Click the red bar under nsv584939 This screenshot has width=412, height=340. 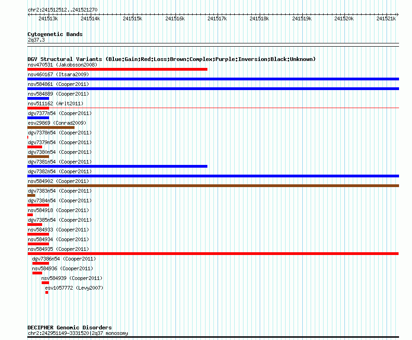(x=45, y=283)
